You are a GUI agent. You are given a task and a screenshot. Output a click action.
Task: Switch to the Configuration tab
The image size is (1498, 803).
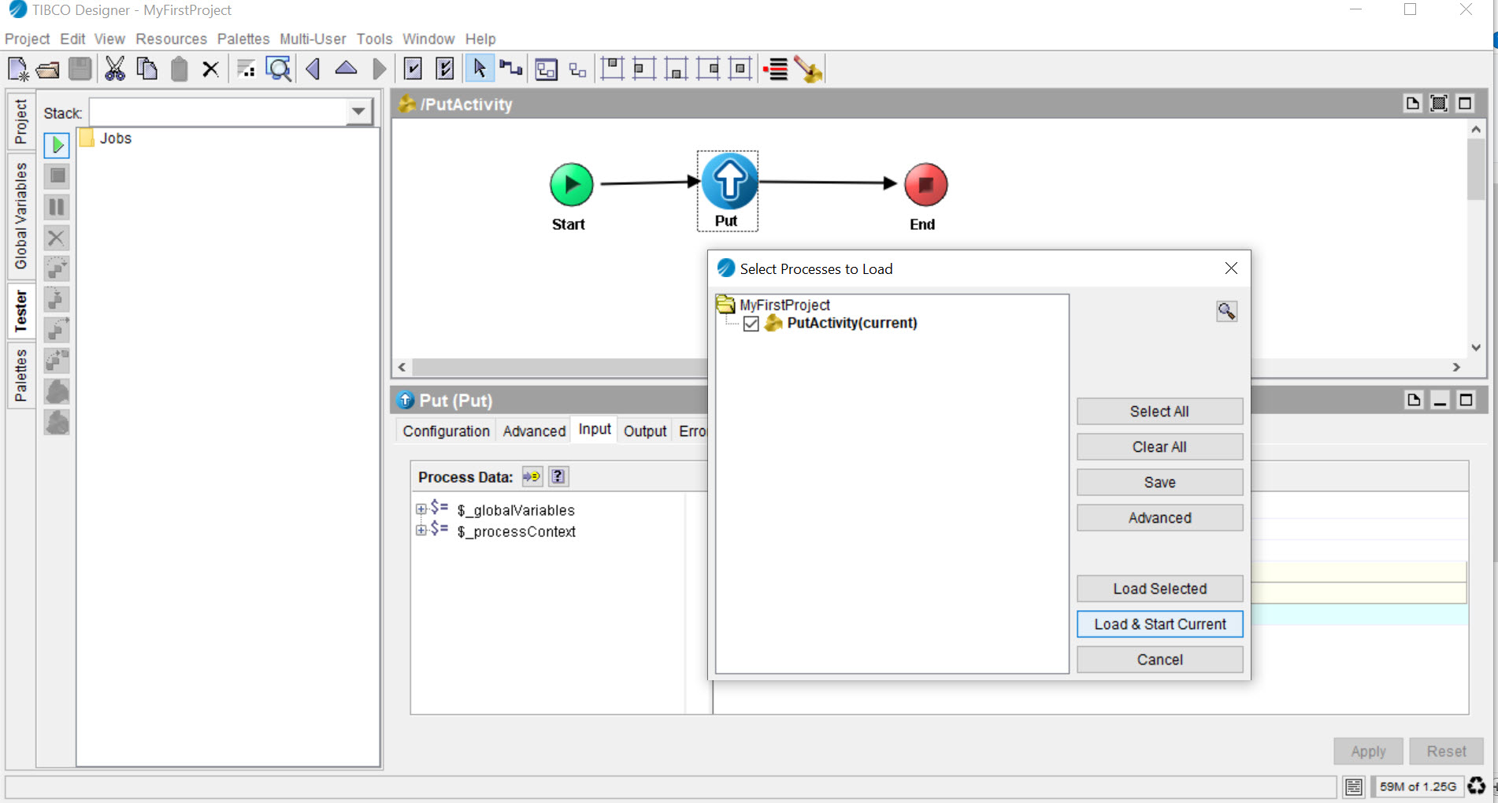pos(446,431)
